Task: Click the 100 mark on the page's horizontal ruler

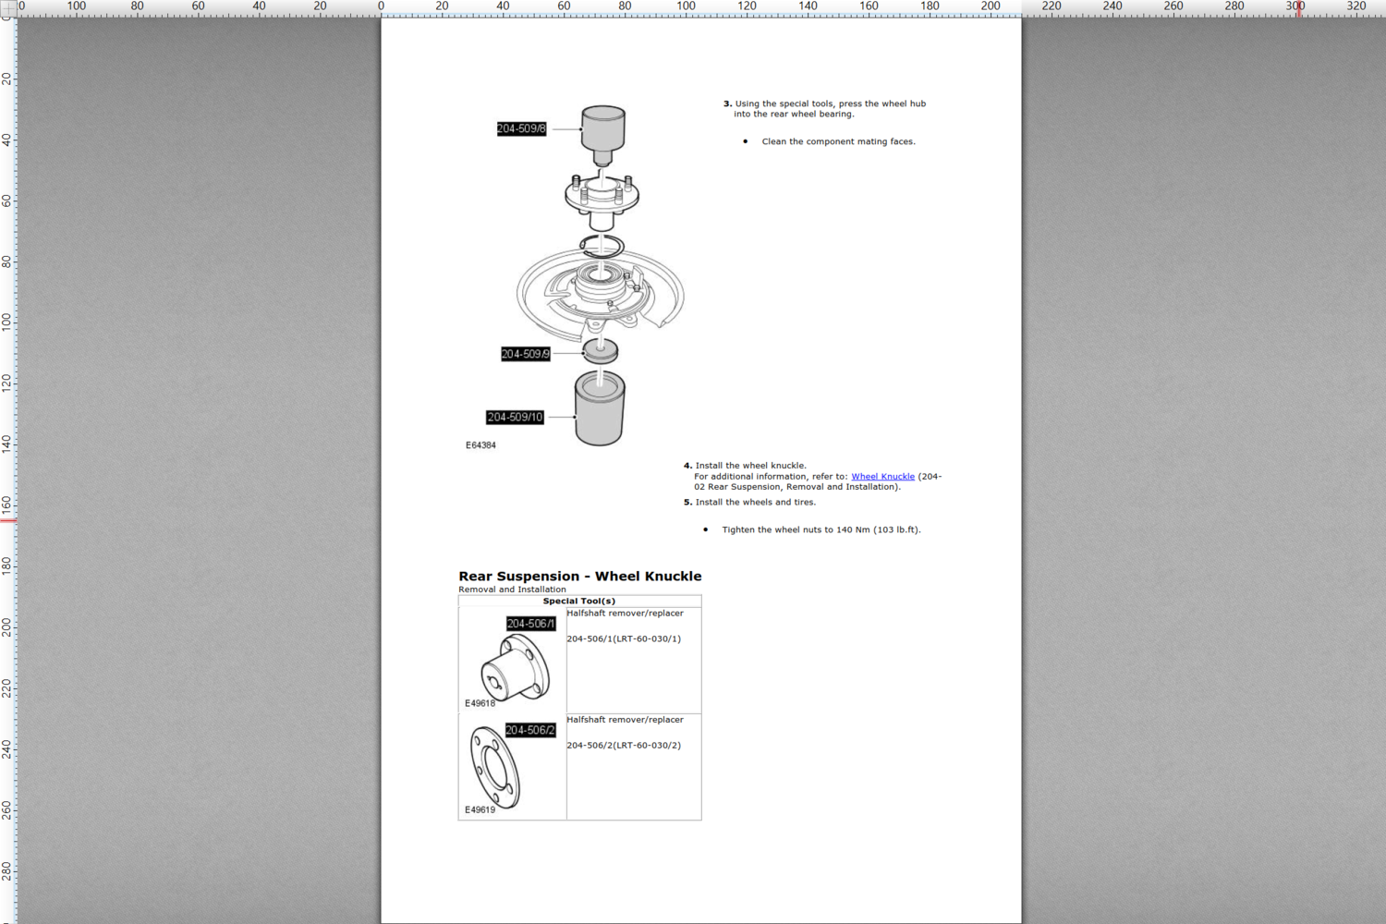Action: pos(686,6)
